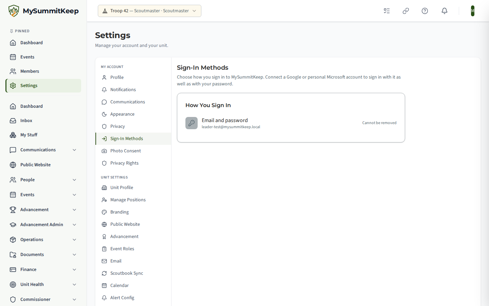Click the Advancement Admin graduation cap icon
The height and width of the screenshot is (306, 489).
(13, 225)
